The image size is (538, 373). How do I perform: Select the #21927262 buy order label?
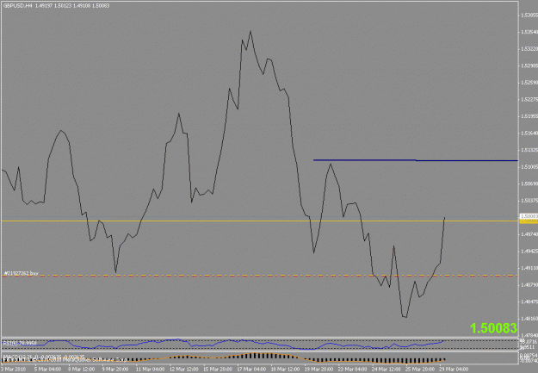(x=21, y=273)
